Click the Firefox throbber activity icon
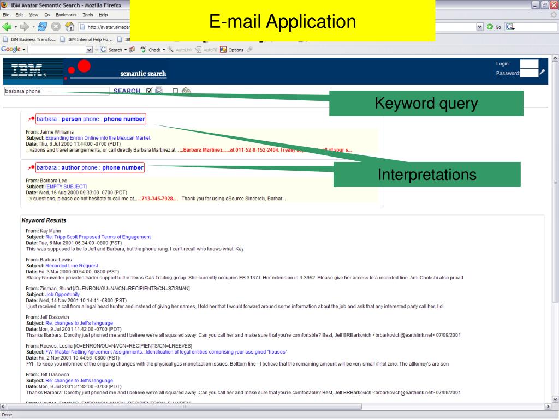 point(554,15)
